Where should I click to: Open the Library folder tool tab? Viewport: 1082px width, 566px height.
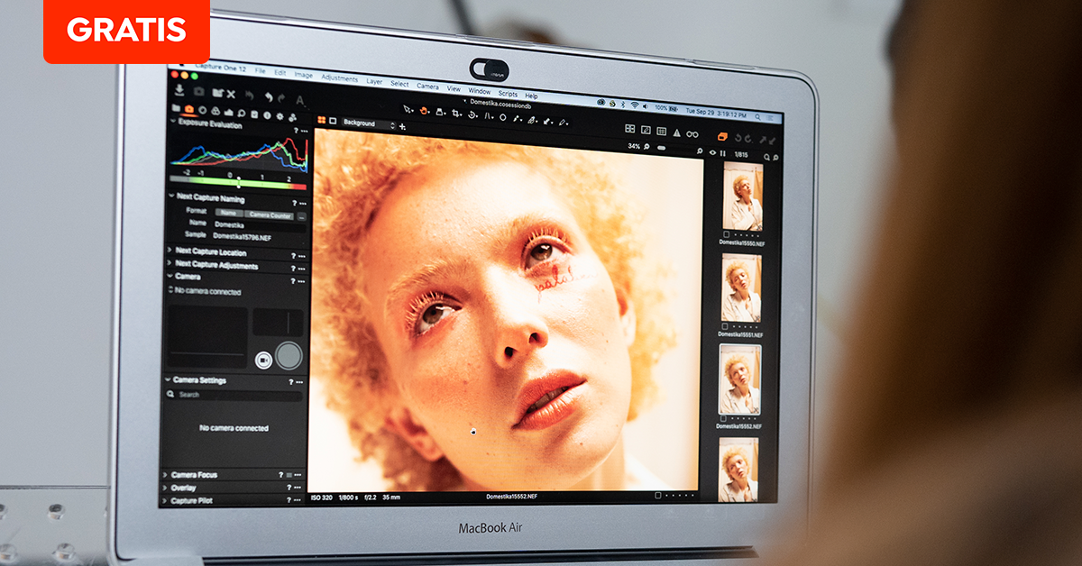[x=177, y=108]
